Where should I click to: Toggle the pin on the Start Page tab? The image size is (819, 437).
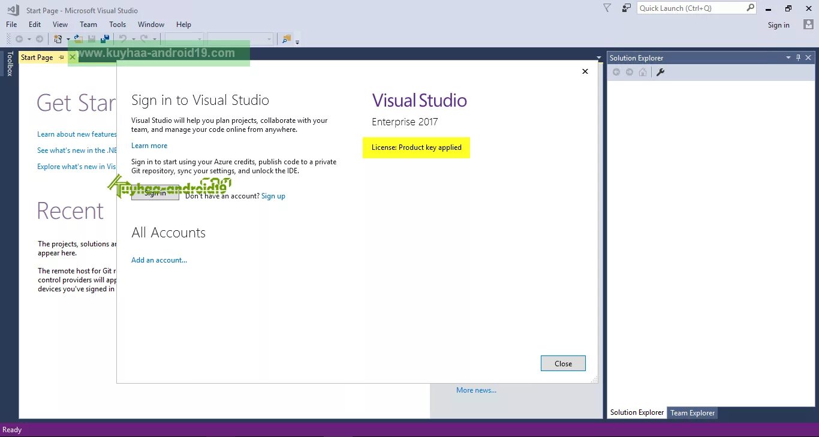point(61,58)
